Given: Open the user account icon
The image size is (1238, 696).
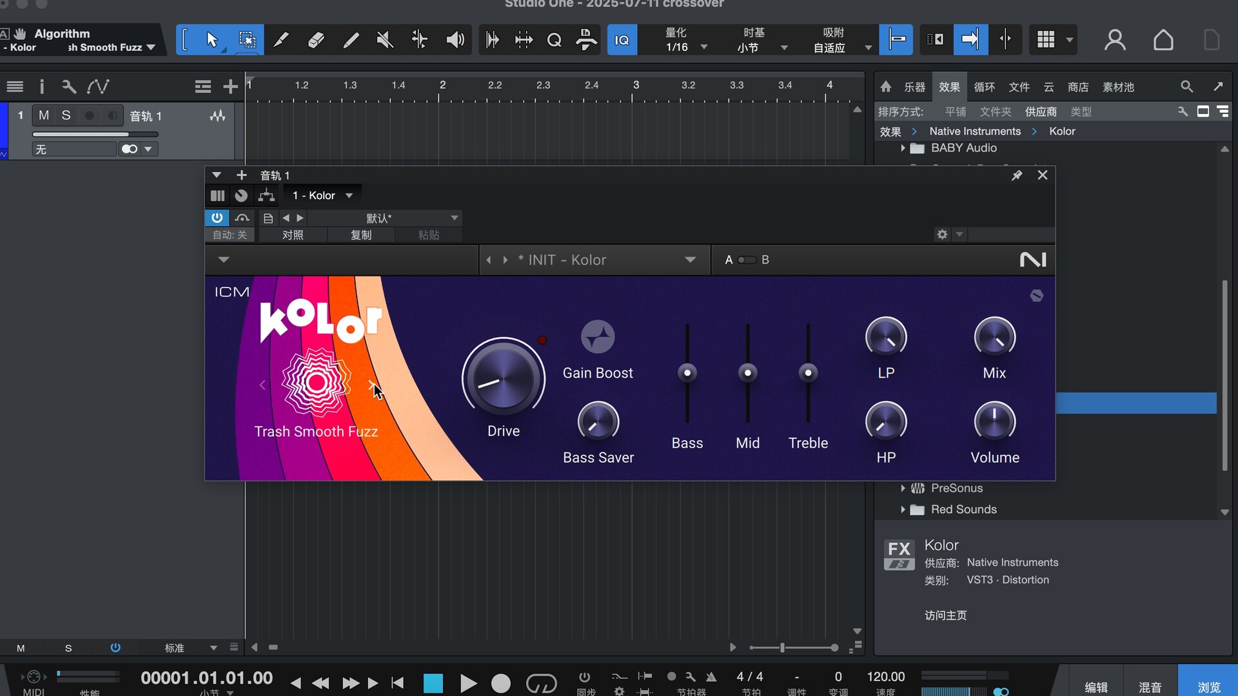Looking at the screenshot, I should click(x=1115, y=40).
